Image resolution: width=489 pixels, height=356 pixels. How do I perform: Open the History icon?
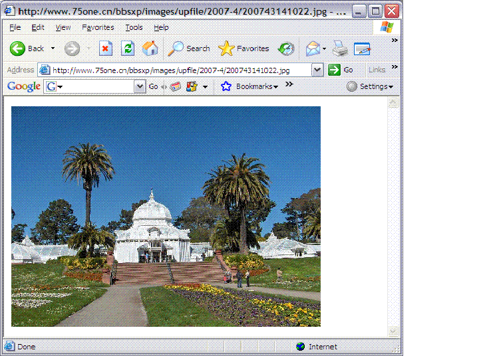point(286,48)
